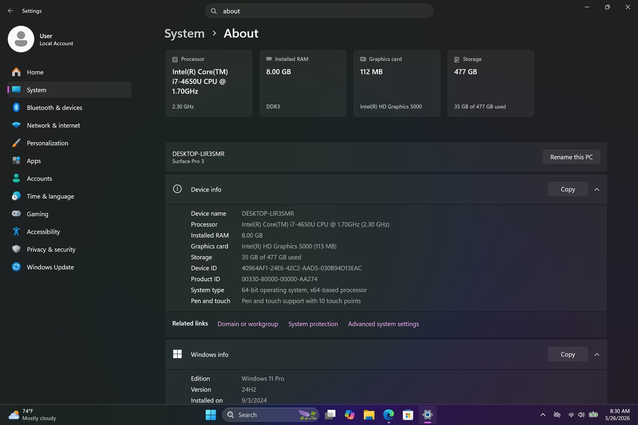The height and width of the screenshot is (425, 638).
Task: Go back using the arrow icon
Action: point(10,11)
